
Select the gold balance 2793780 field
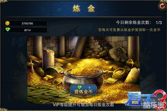tap(25, 23)
